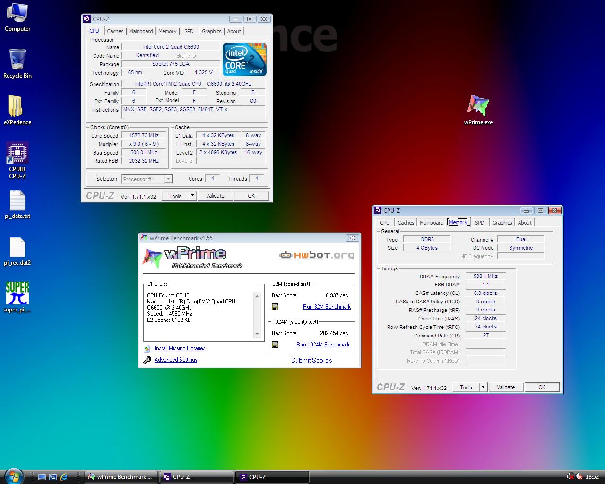Click the HWBOT.org logo
Viewport: 605px width, 484px height.
tap(317, 255)
